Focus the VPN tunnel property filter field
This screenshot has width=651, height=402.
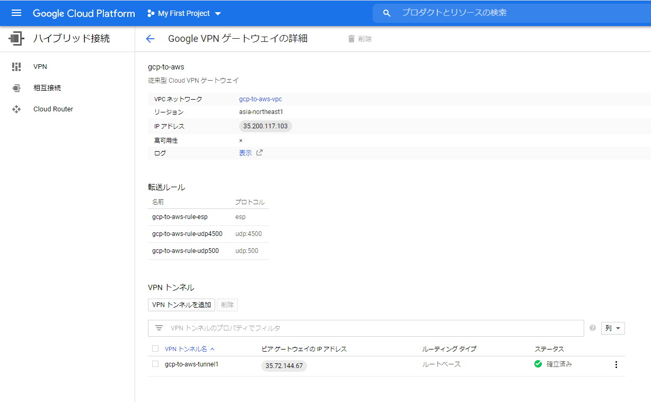pos(366,328)
